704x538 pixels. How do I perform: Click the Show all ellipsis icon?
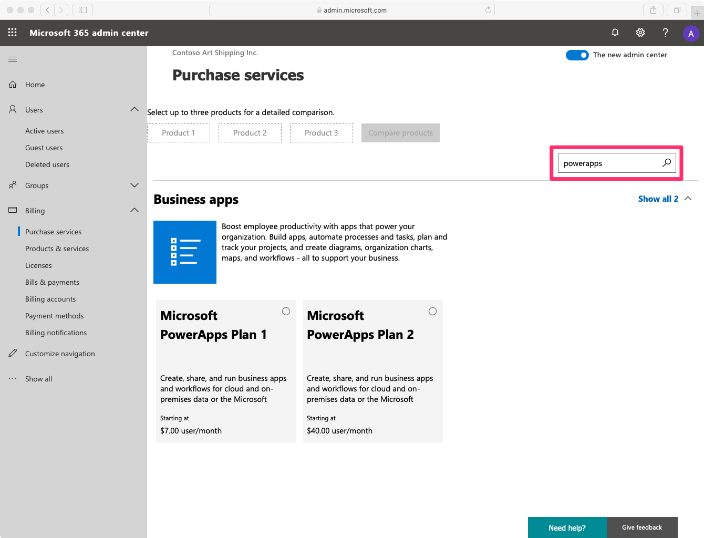click(x=13, y=378)
